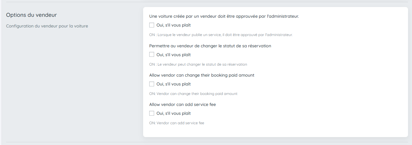412x145 pixels.
Task: Toggle the vendor service fee checkbox
Action: [152, 113]
